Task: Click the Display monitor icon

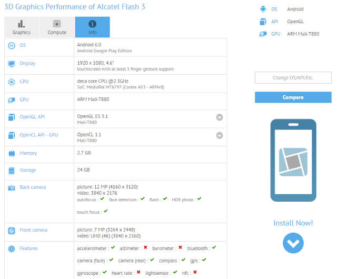Action: 12,64
